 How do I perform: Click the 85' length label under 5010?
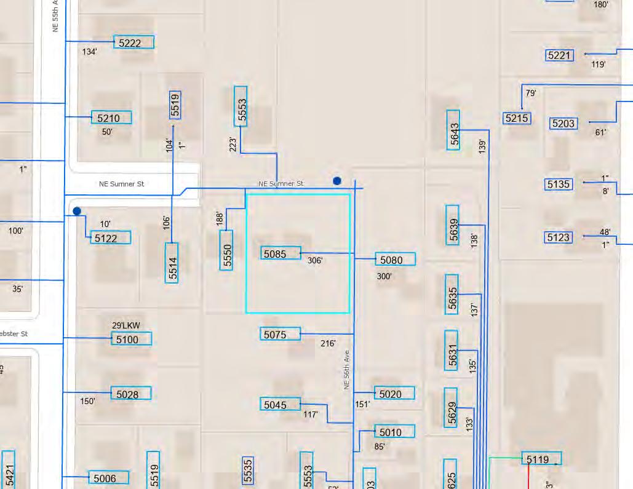(380, 446)
